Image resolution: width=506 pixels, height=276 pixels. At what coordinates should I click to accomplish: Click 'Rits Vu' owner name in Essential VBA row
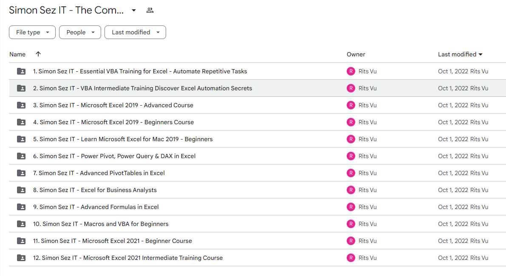click(367, 71)
